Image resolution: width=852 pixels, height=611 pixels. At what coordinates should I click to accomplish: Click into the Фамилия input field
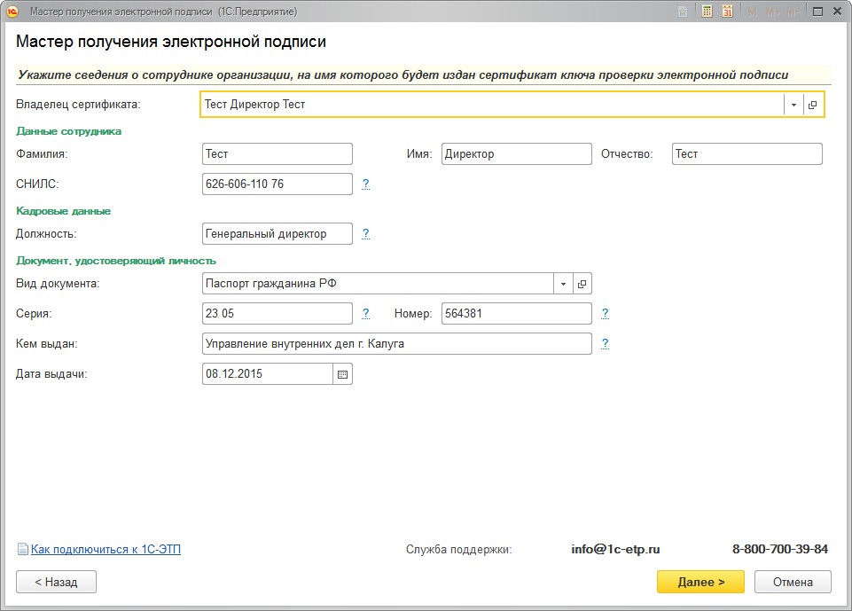(x=277, y=154)
